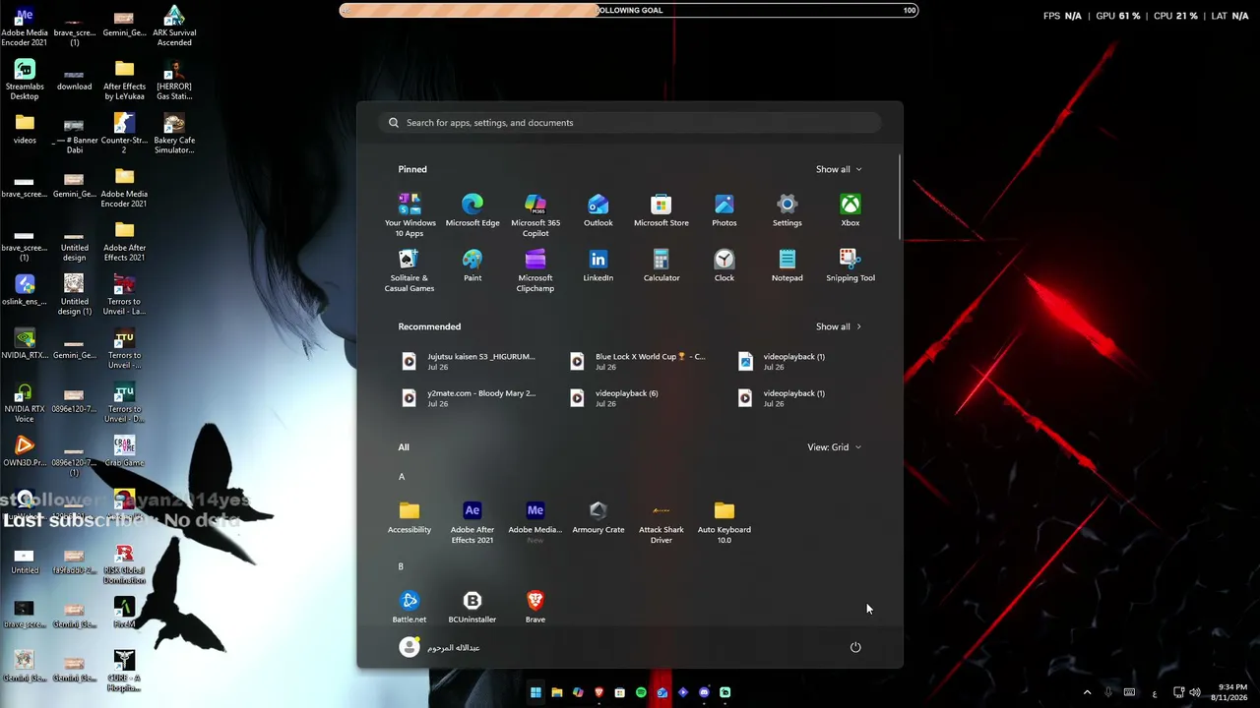This screenshot has height=708, width=1260.
Task: Open recommended Blue Lock X World Cup file
Action: (638, 361)
